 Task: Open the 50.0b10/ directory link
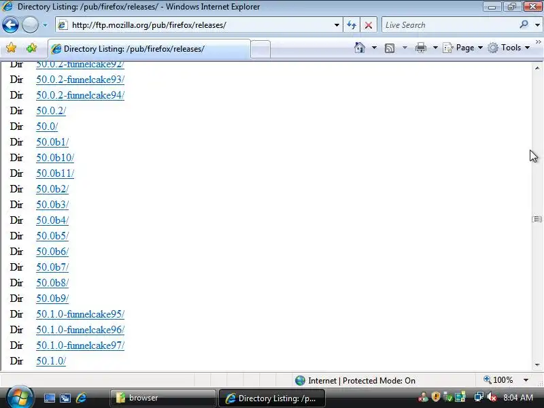(55, 158)
